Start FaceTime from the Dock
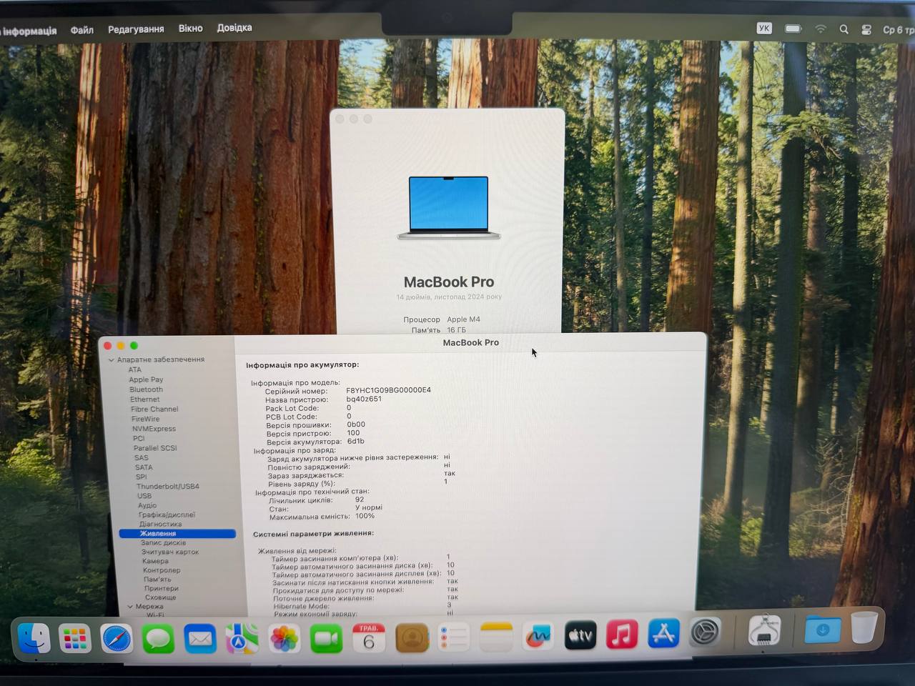Screen dimensions: 915x686 pyautogui.click(x=326, y=638)
